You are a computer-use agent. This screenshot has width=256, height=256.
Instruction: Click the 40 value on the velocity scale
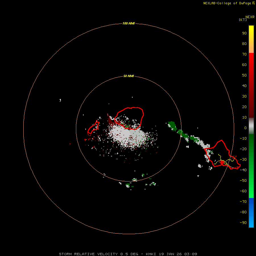244,86
